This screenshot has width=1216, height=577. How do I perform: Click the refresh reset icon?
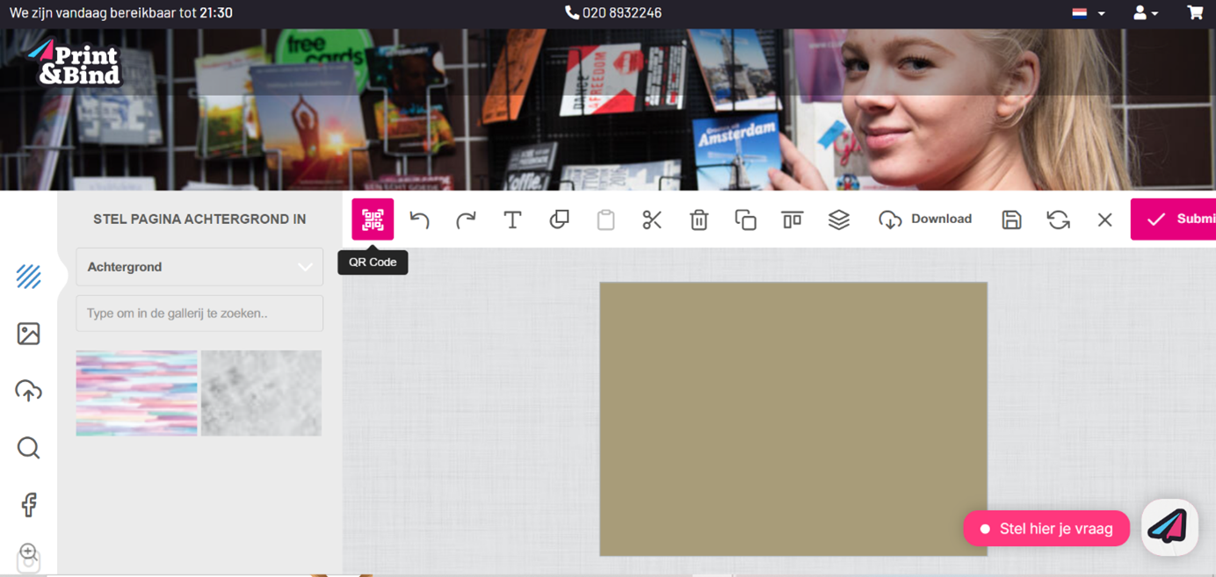tap(1058, 220)
